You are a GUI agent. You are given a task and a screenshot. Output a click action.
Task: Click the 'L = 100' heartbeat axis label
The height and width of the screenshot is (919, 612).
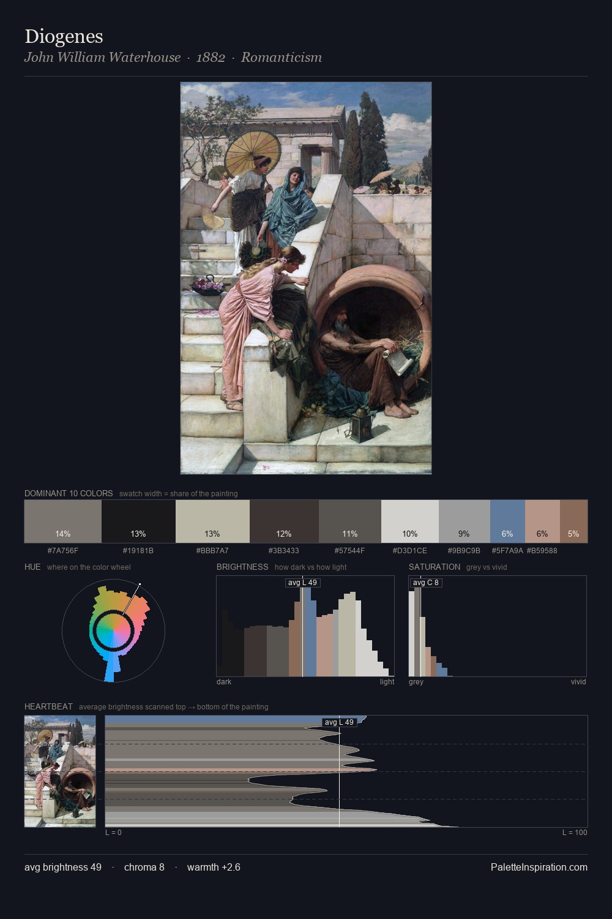[x=575, y=833]
